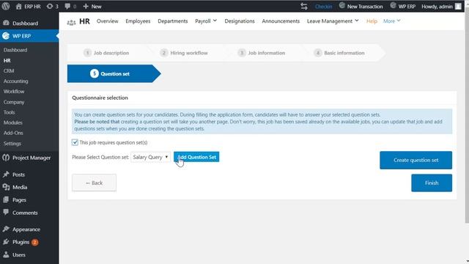Click the Add Question Set button

click(196, 157)
